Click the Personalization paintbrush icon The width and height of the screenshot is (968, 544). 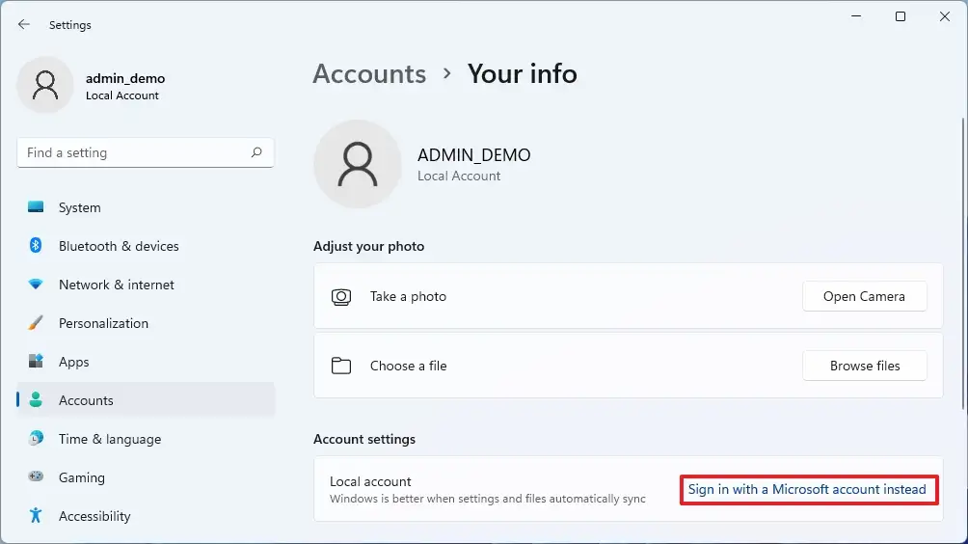pyautogui.click(x=36, y=322)
